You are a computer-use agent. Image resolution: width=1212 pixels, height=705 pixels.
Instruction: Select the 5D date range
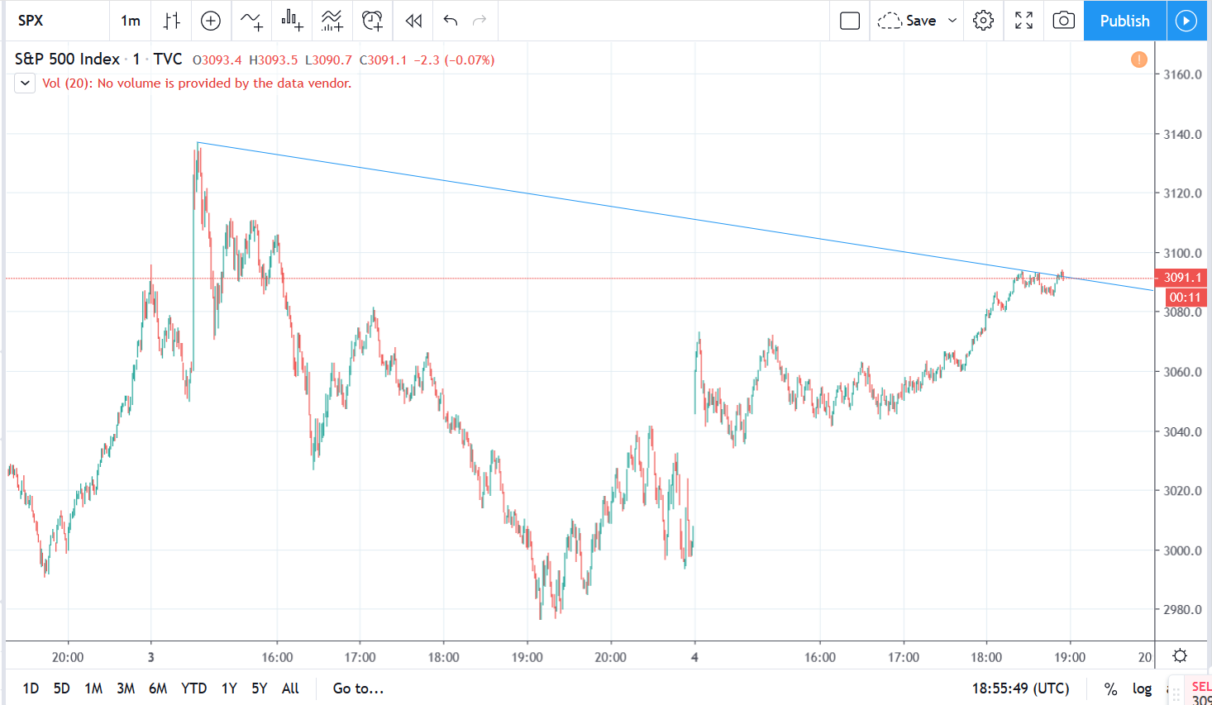pyautogui.click(x=62, y=688)
